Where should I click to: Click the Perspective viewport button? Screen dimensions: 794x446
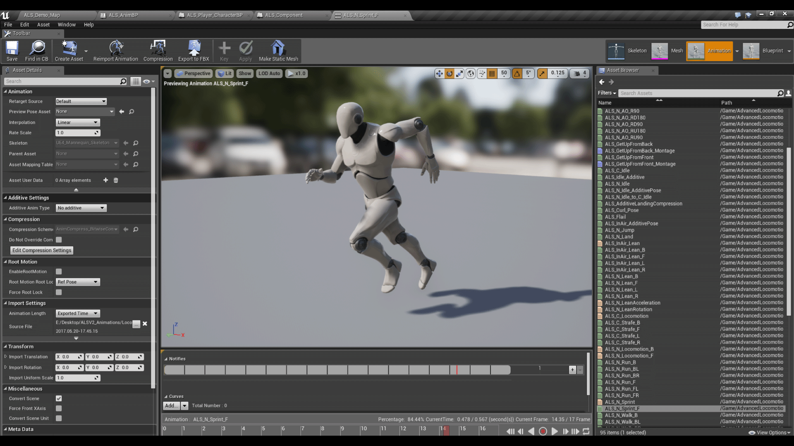(x=194, y=74)
